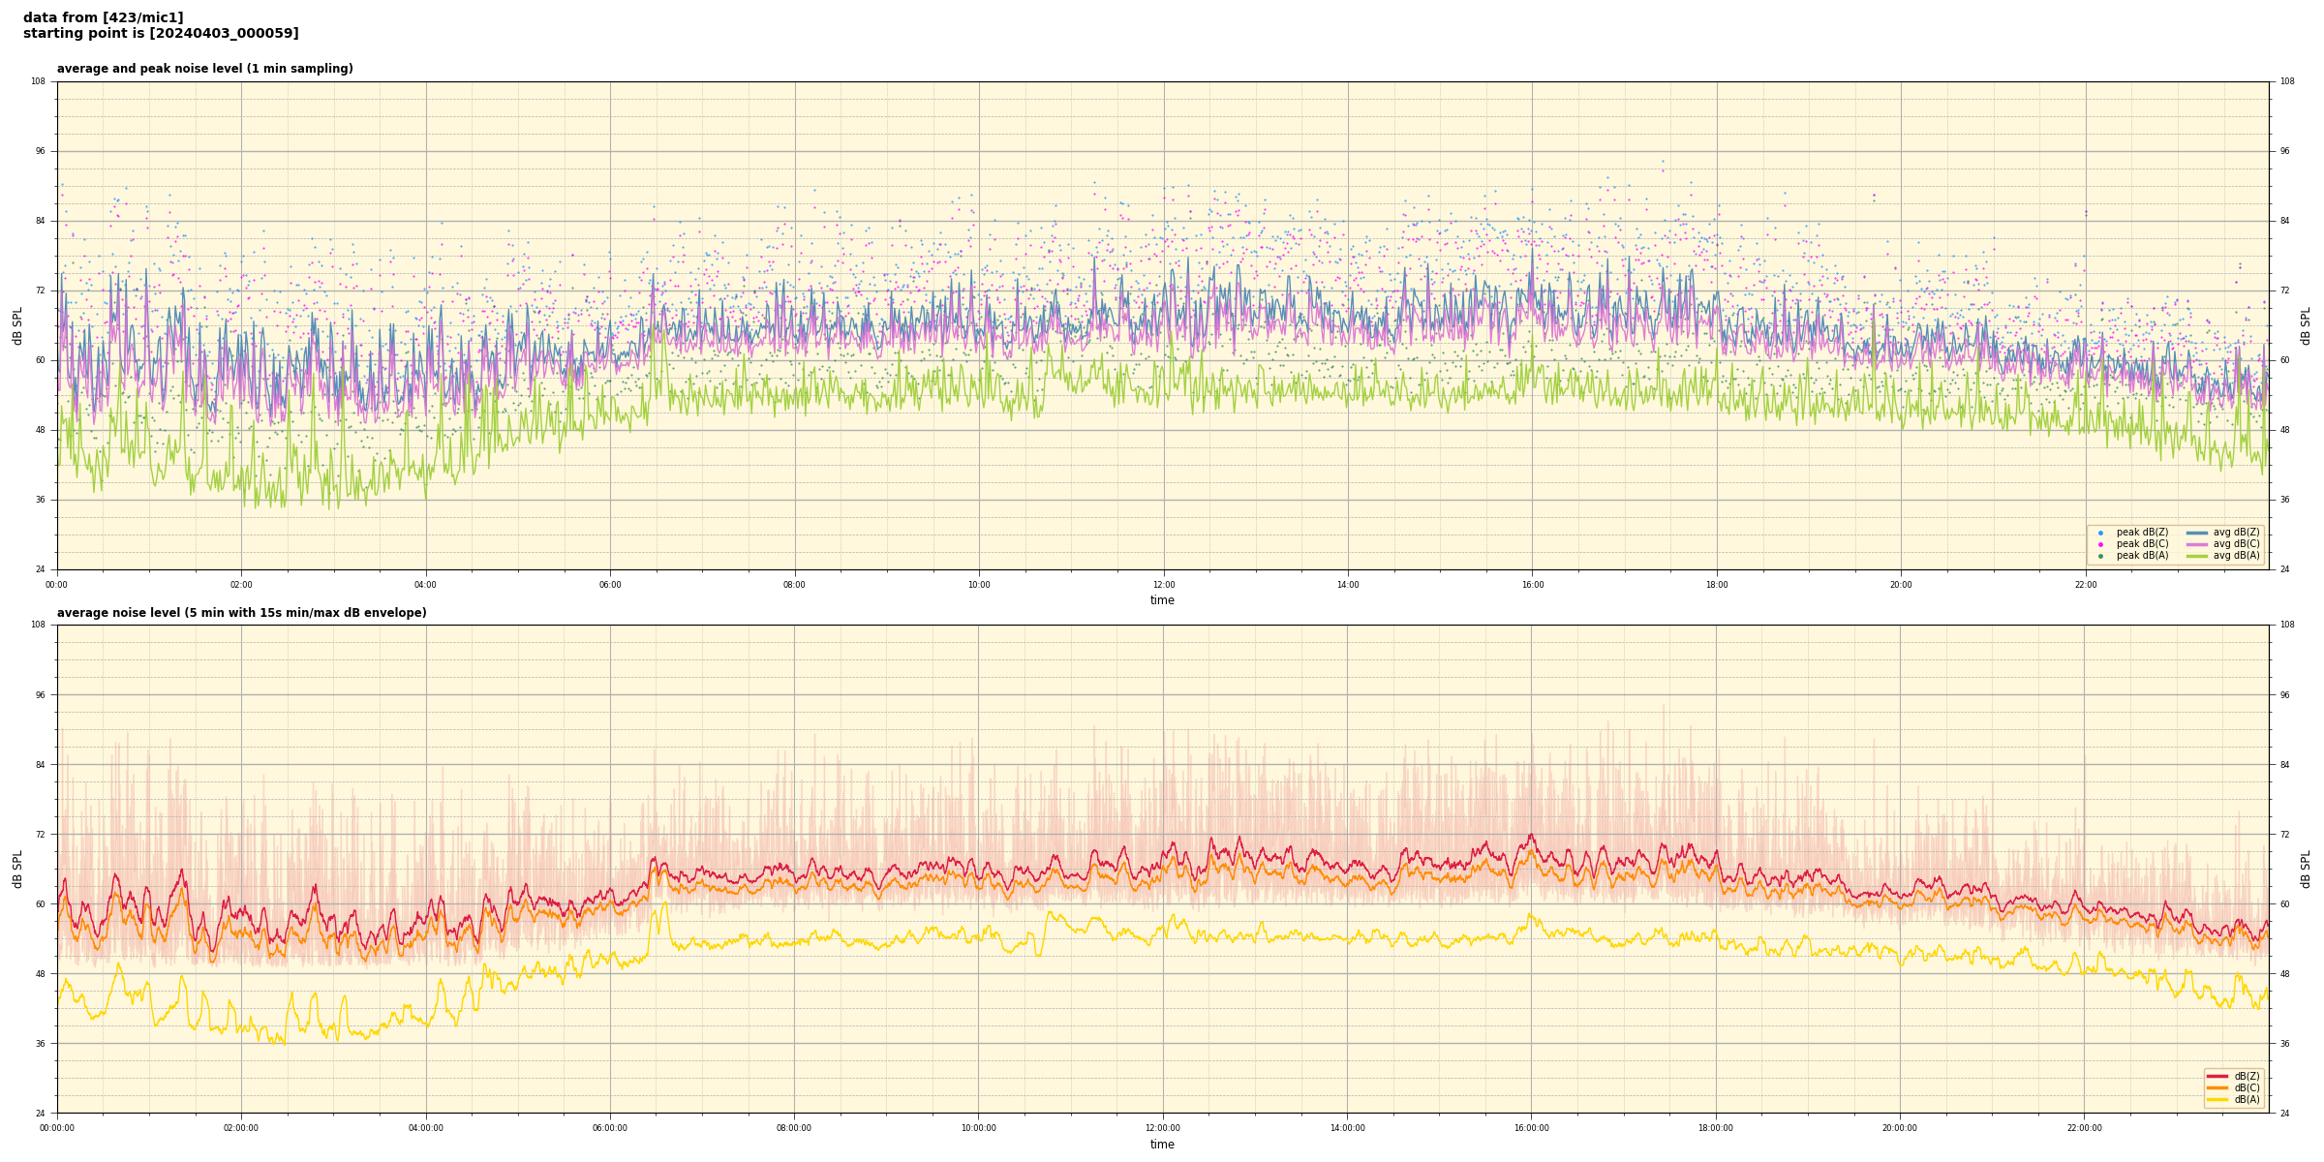Image resolution: width=2324 pixels, height=1162 pixels.
Task: Click the avg dB(C) legend line
Action: tap(2196, 544)
